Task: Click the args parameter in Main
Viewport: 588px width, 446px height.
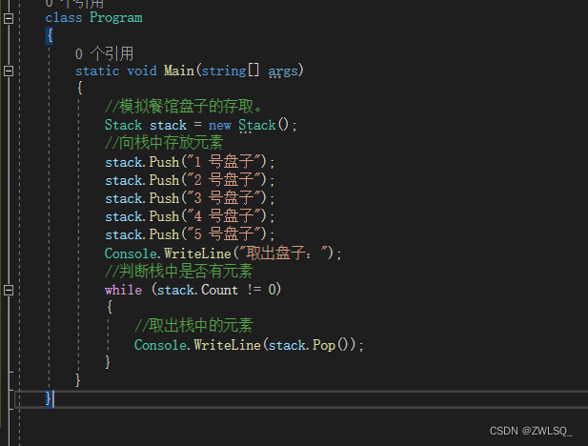Action: click(x=283, y=71)
